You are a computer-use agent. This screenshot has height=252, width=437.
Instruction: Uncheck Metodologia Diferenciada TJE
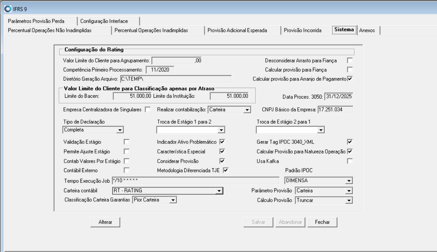pyautogui.click(x=226, y=170)
